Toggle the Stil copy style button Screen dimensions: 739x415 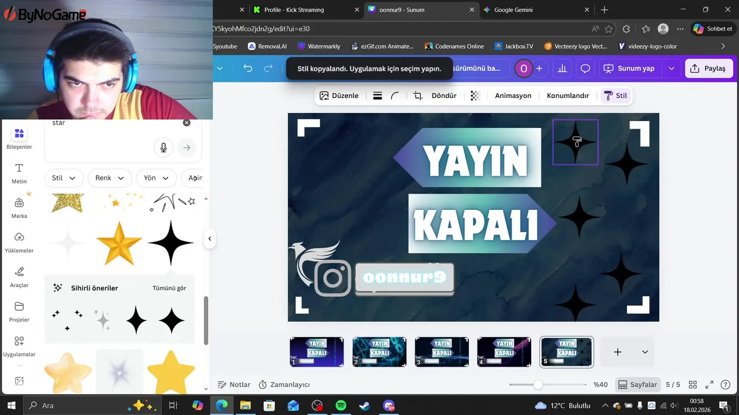click(x=615, y=96)
